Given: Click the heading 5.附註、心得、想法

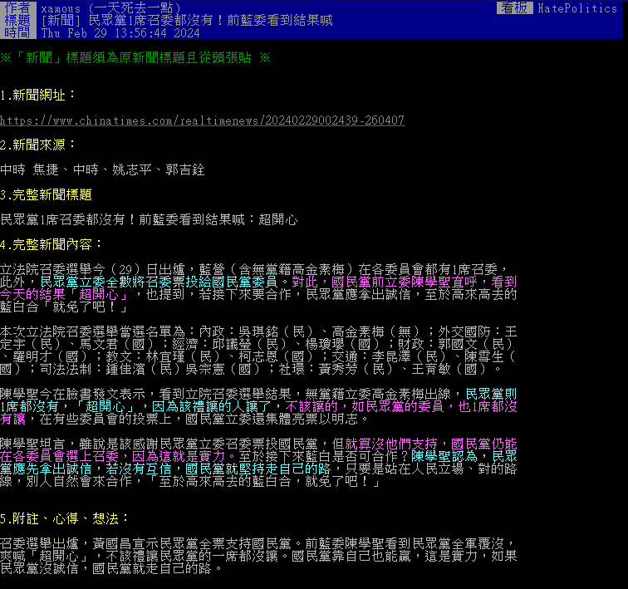Looking at the screenshot, I should point(64,518).
